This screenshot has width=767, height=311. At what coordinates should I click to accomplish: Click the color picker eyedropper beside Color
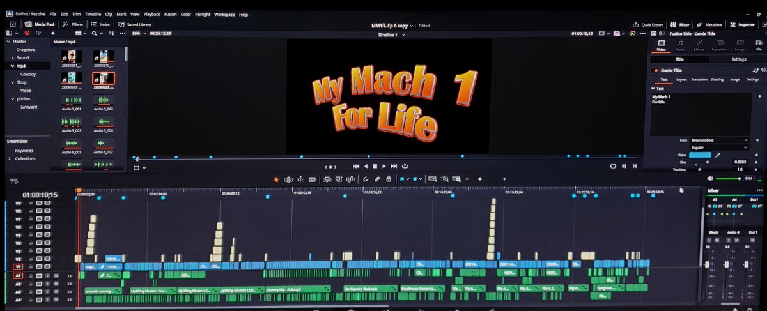tap(717, 155)
